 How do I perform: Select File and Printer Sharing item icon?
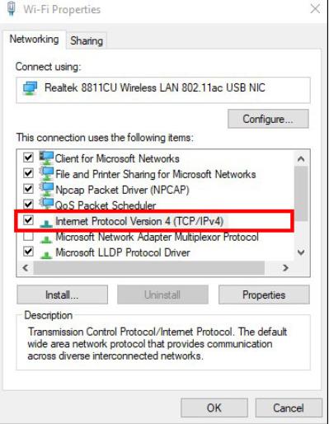(x=46, y=174)
